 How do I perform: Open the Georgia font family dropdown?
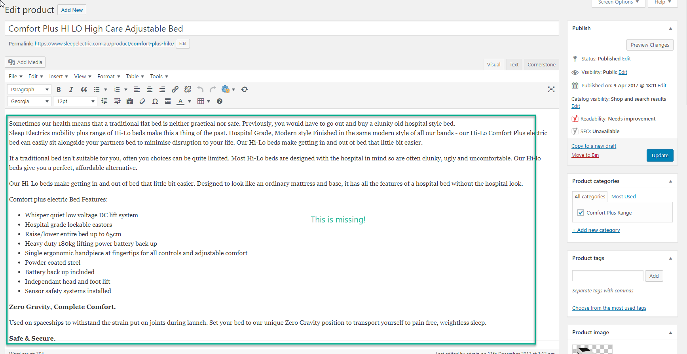click(29, 102)
